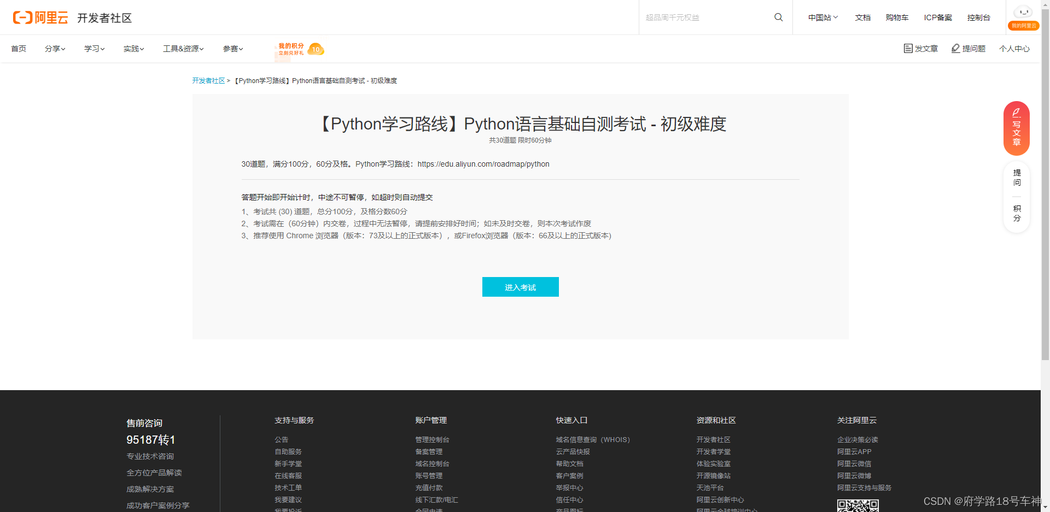Open ICP备案 in top bar
This screenshot has width=1050, height=512.
point(938,17)
